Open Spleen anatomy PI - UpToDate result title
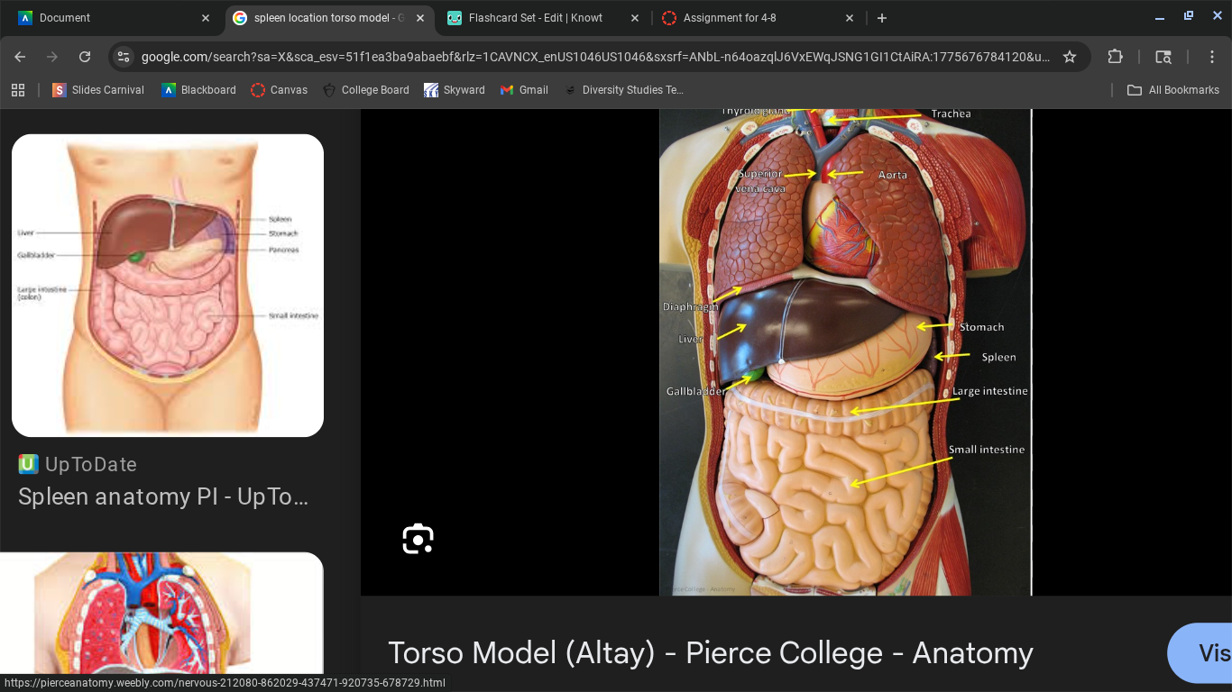Image resolution: width=1232 pixels, height=692 pixels. coord(163,496)
